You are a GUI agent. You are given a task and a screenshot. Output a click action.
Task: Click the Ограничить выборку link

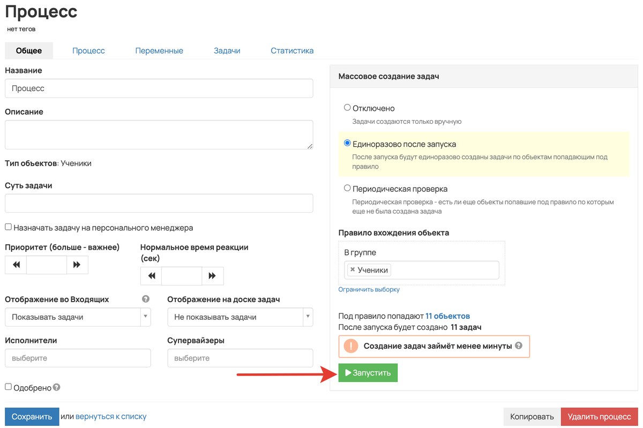pyautogui.click(x=369, y=290)
